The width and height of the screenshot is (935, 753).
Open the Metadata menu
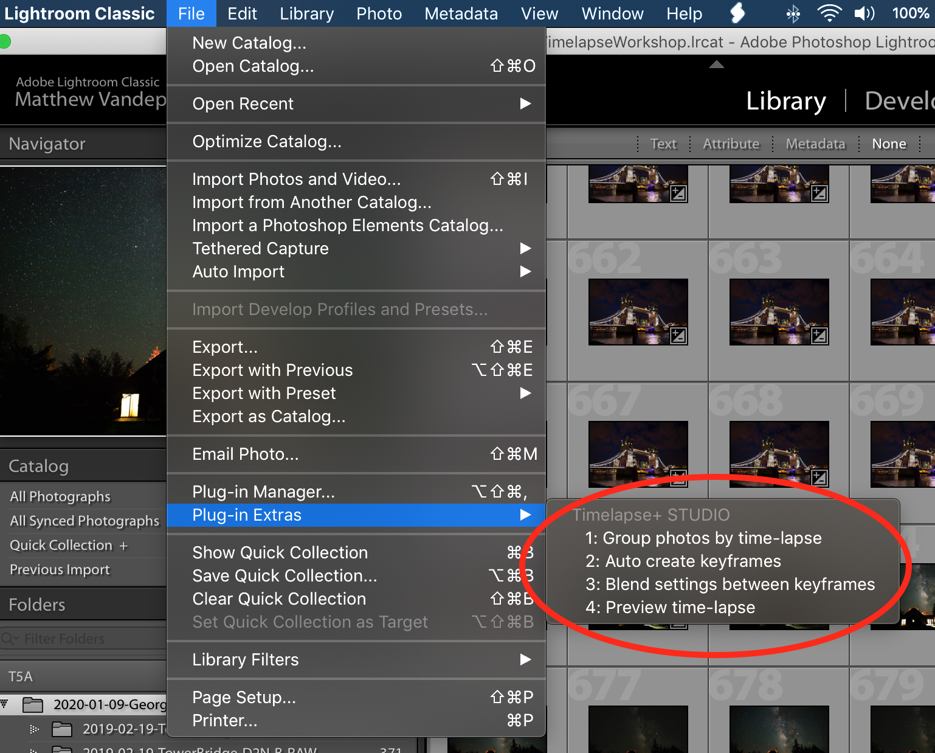pyautogui.click(x=461, y=13)
